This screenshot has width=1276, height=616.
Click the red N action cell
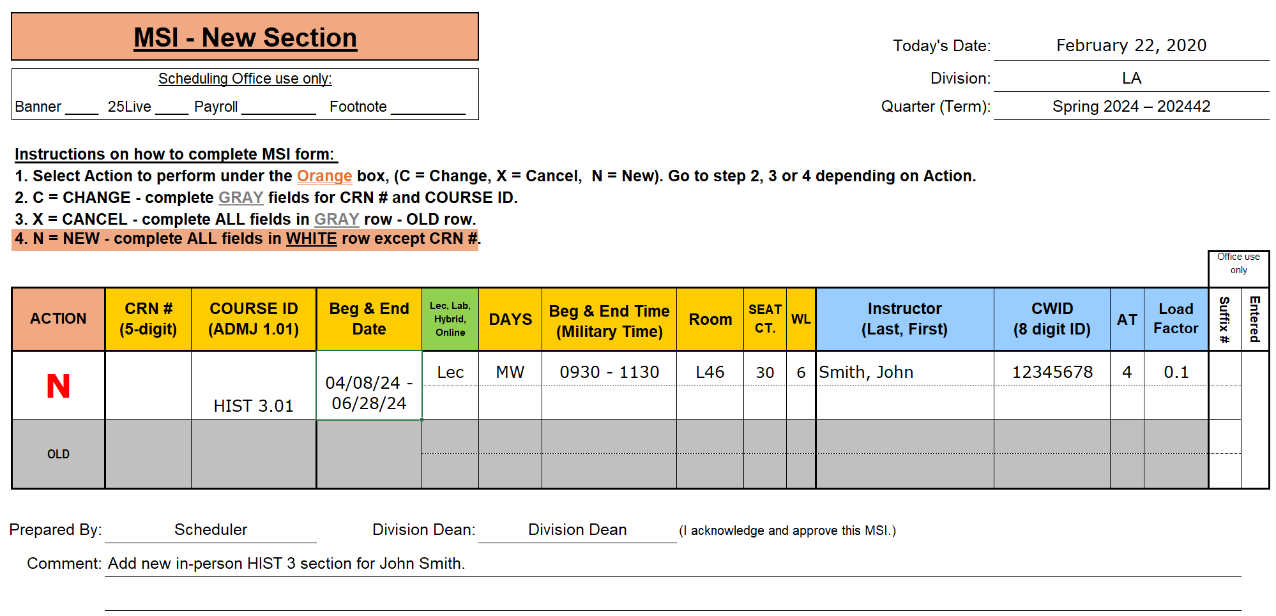click(58, 386)
